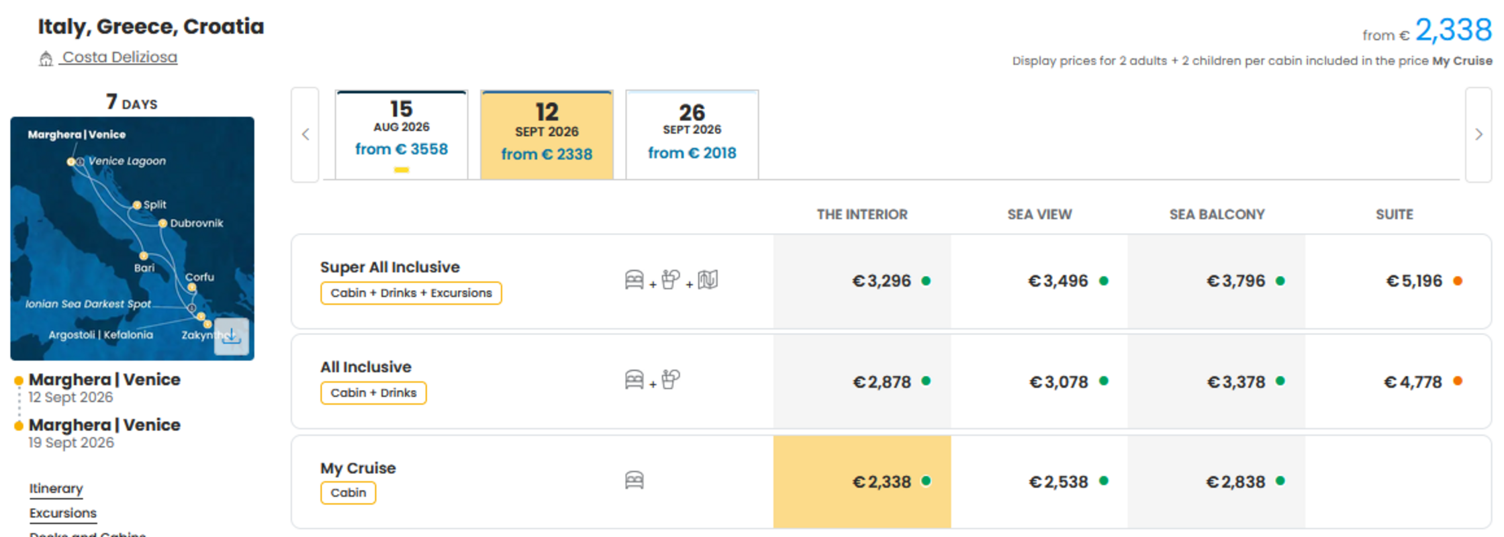Open the Costa Deliziosa ship link

click(x=120, y=58)
